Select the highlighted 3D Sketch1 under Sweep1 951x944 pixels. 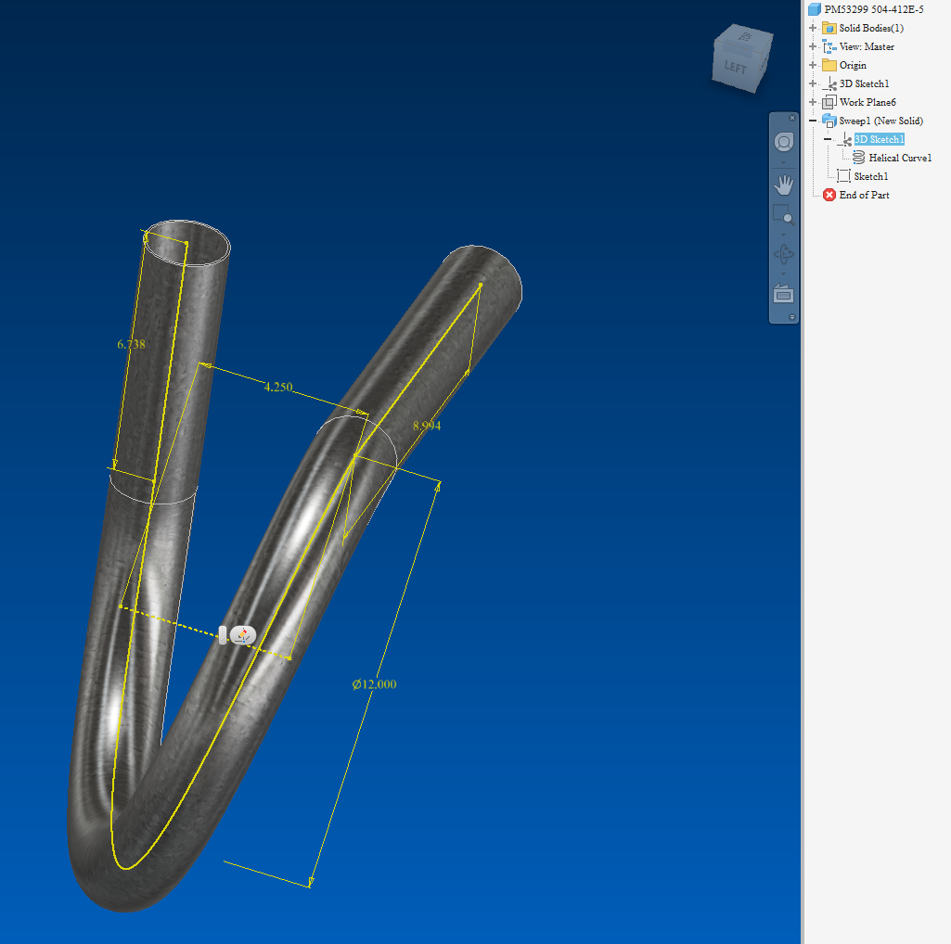pos(879,139)
